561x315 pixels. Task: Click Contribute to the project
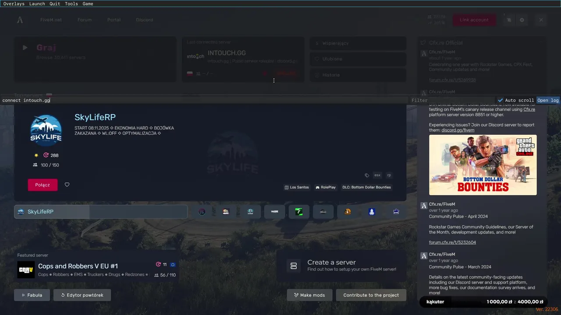point(371,295)
